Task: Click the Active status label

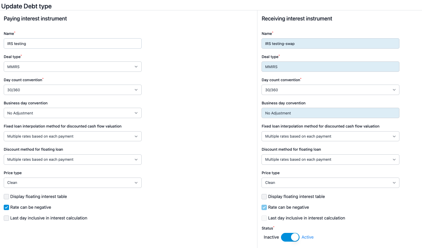Action: click(x=307, y=237)
